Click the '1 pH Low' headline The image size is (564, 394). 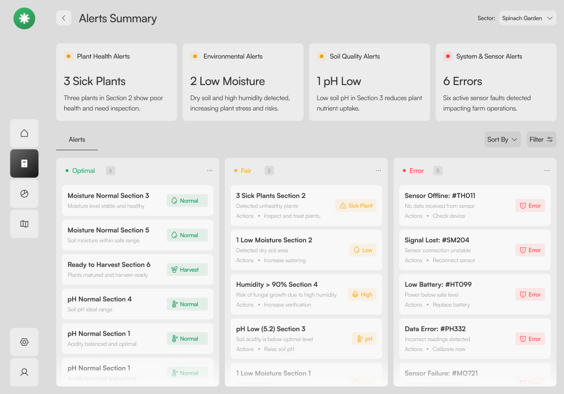click(339, 81)
